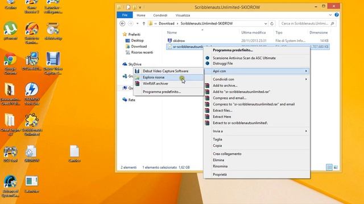This screenshot has height=204, width=364.
Task: Click Download in the address breadcrumb
Action: 167,23
